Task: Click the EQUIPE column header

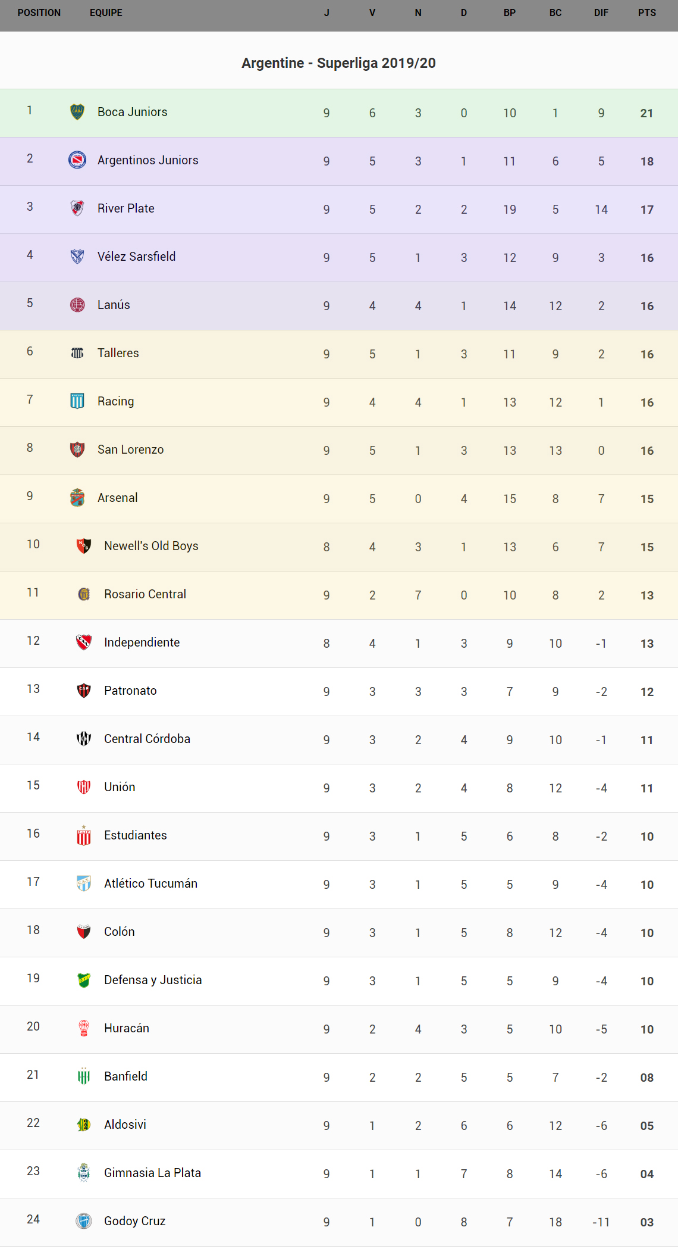Action: click(106, 13)
